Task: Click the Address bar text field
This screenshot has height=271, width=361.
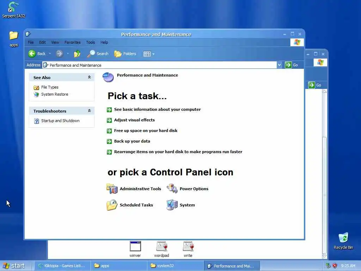Action: [160, 65]
